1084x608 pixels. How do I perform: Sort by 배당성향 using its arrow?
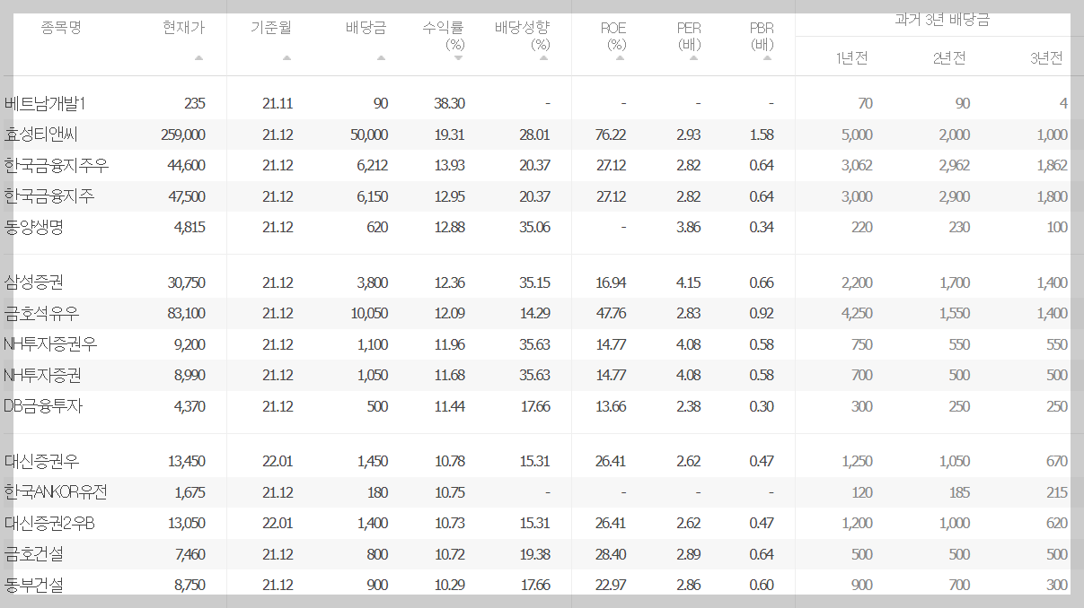[543, 57]
